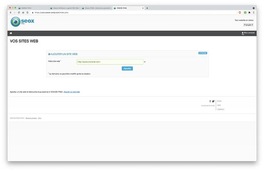Bookmark this page
This screenshot has height=171, width=264.
(x=28, y=12)
